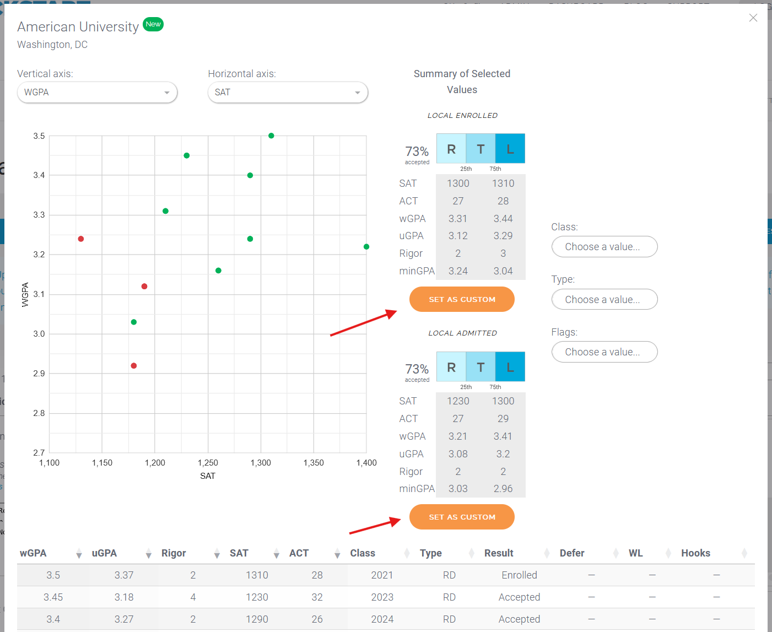Sort table by Result column arrow

pyautogui.click(x=547, y=553)
